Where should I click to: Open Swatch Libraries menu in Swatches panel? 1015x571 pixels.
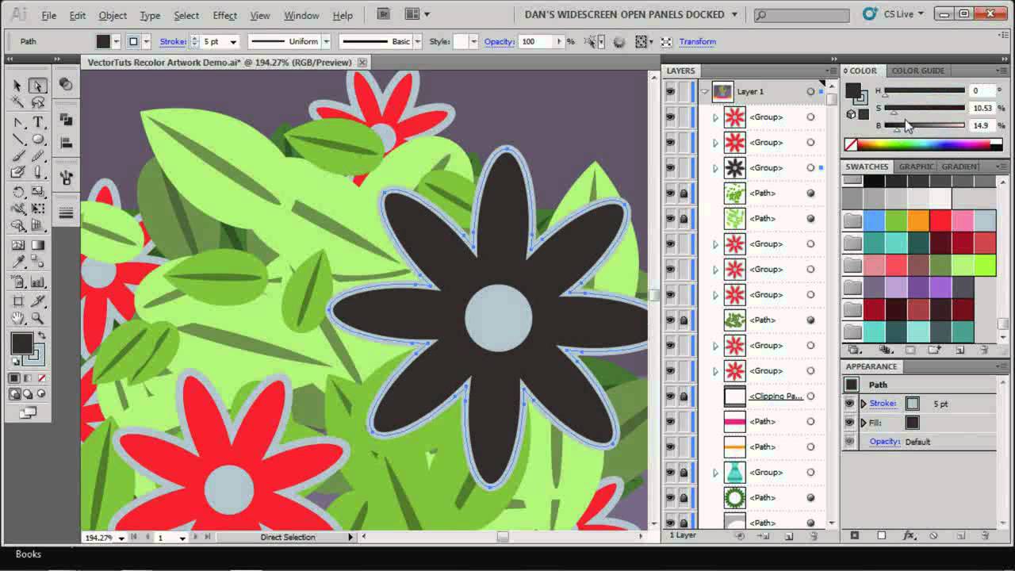click(854, 350)
